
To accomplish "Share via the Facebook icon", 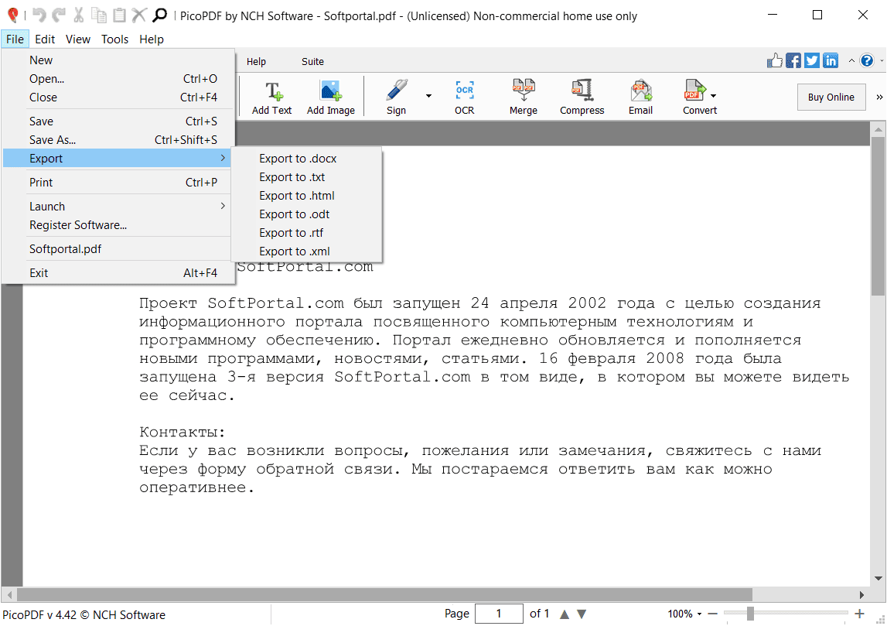I will pos(793,60).
